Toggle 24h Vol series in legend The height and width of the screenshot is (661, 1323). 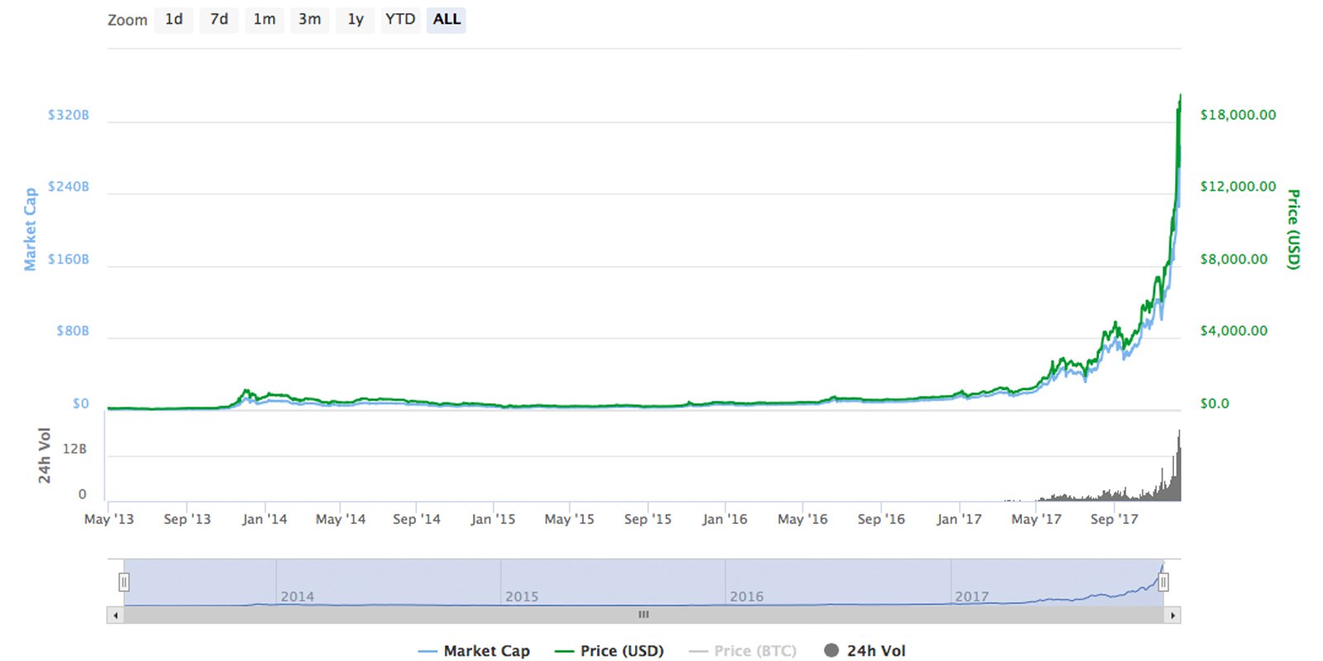865,651
